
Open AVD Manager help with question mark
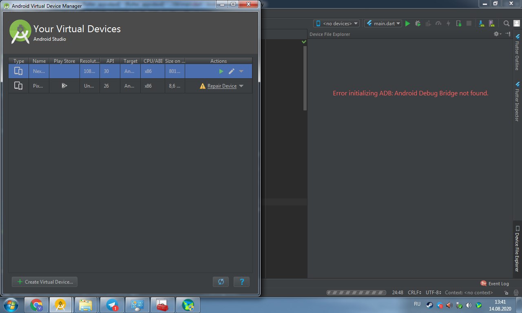coord(241,282)
